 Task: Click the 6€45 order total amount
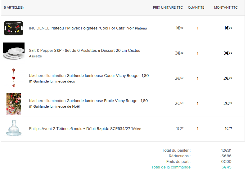(226, 167)
